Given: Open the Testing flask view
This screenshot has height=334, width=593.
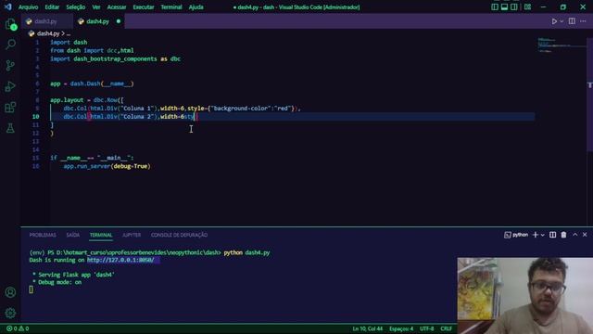Looking at the screenshot, I should pyautogui.click(x=10, y=128).
